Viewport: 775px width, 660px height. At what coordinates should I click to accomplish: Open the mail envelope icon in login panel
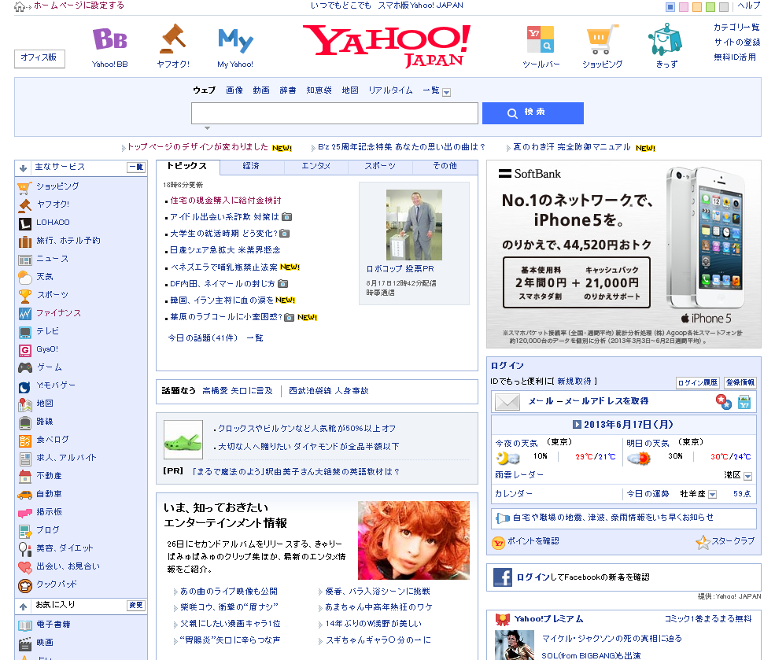click(x=506, y=403)
